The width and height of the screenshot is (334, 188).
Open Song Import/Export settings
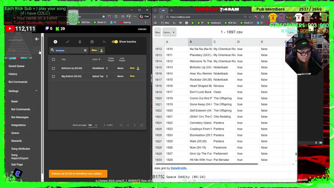click(x=20, y=157)
